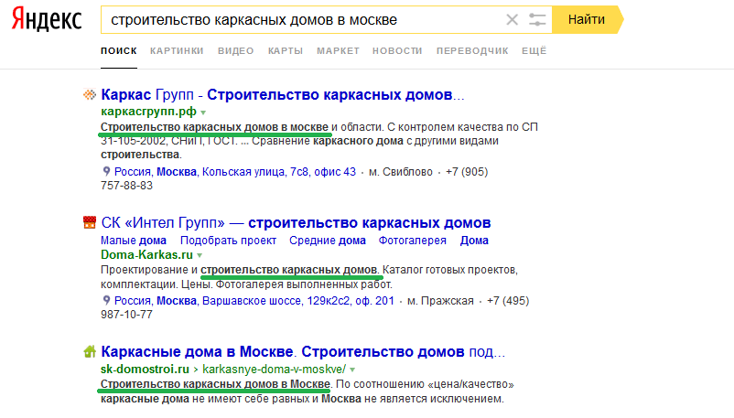Screen dimensions: 734x418
Task: Expand dropdown arrow next to Doma-Karkas.ru
Action: coord(200,256)
